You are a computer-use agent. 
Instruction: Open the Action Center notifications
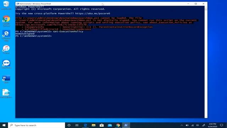pyautogui.click(x=221, y=125)
